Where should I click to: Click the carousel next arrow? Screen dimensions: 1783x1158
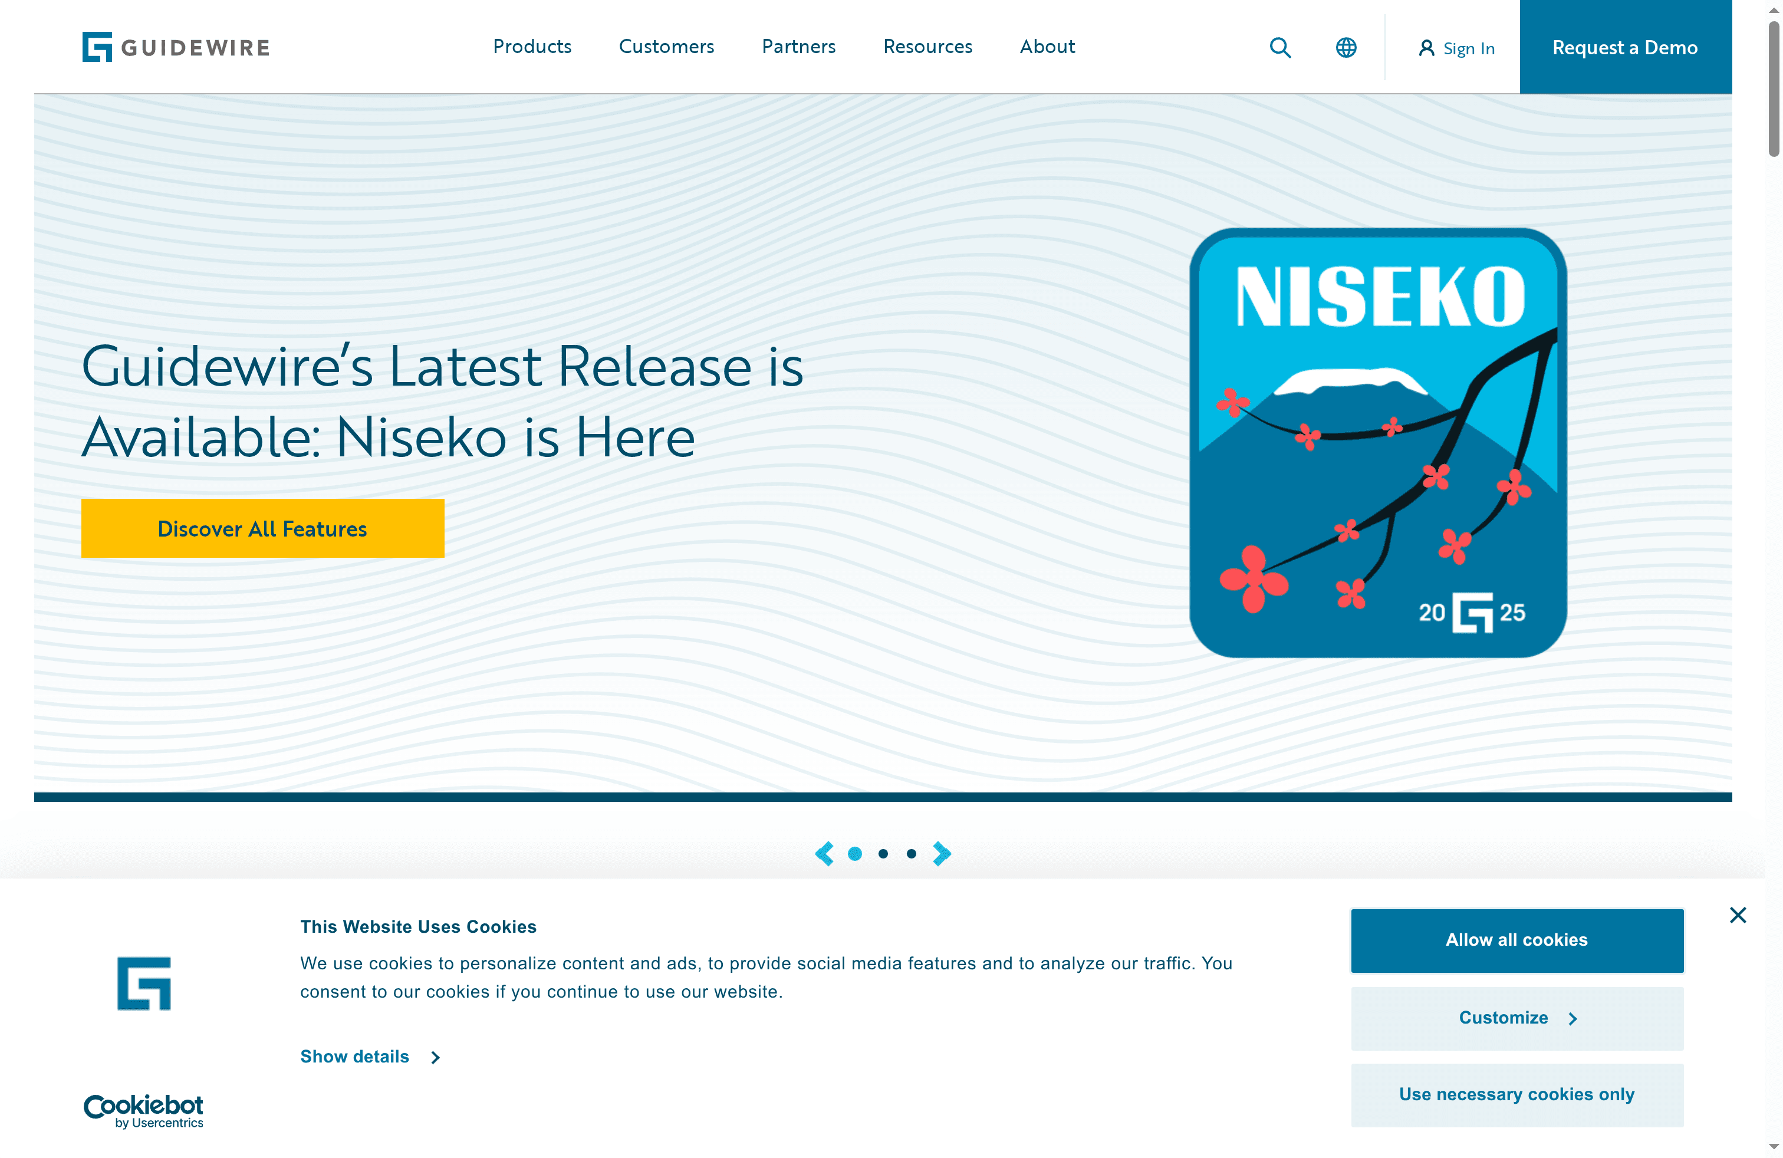coord(942,853)
